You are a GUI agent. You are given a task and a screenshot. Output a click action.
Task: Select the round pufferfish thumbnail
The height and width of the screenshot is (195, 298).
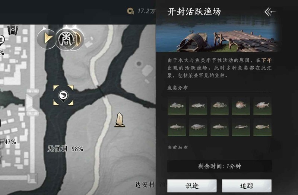(241, 106)
